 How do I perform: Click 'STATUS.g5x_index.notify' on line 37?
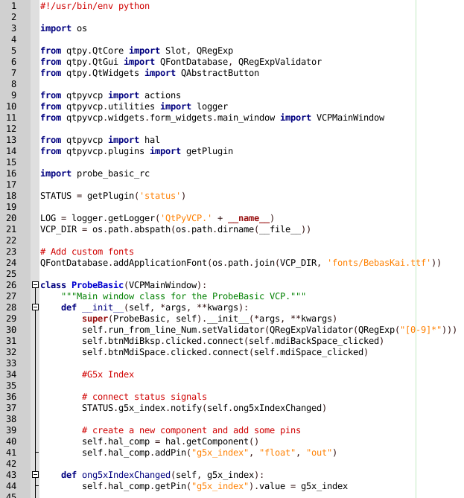pos(142,408)
